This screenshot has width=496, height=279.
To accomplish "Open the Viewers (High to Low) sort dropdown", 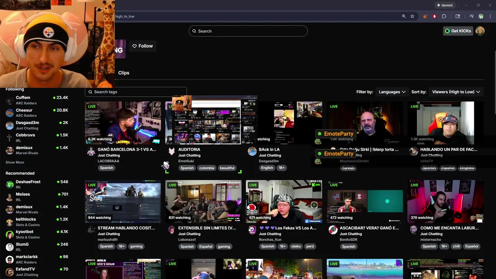I will pos(456,92).
